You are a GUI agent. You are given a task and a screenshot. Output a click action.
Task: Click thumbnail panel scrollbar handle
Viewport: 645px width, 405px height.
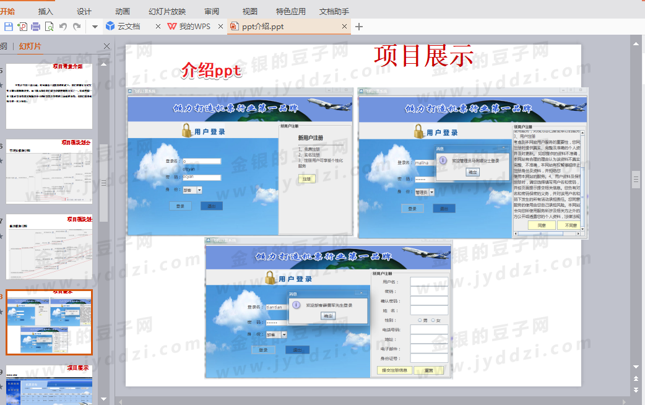pos(103,183)
